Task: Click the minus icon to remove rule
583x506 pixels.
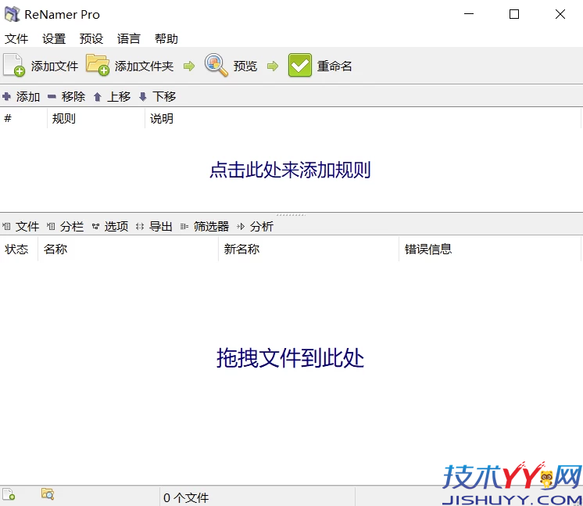Action: point(52,97)
